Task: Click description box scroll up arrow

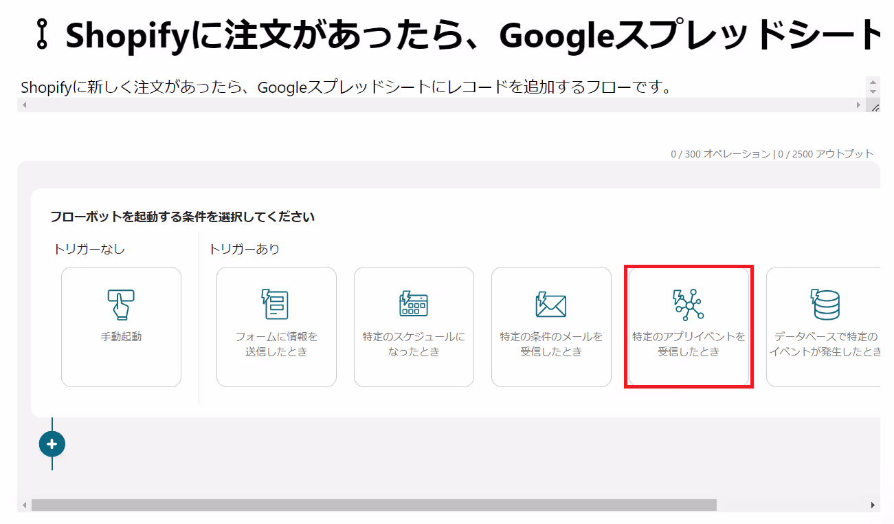Action: tap(873, 82)
